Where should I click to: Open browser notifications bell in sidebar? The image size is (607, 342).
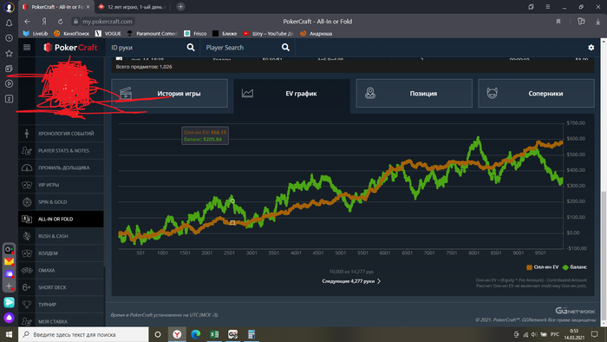coord(9,23)
